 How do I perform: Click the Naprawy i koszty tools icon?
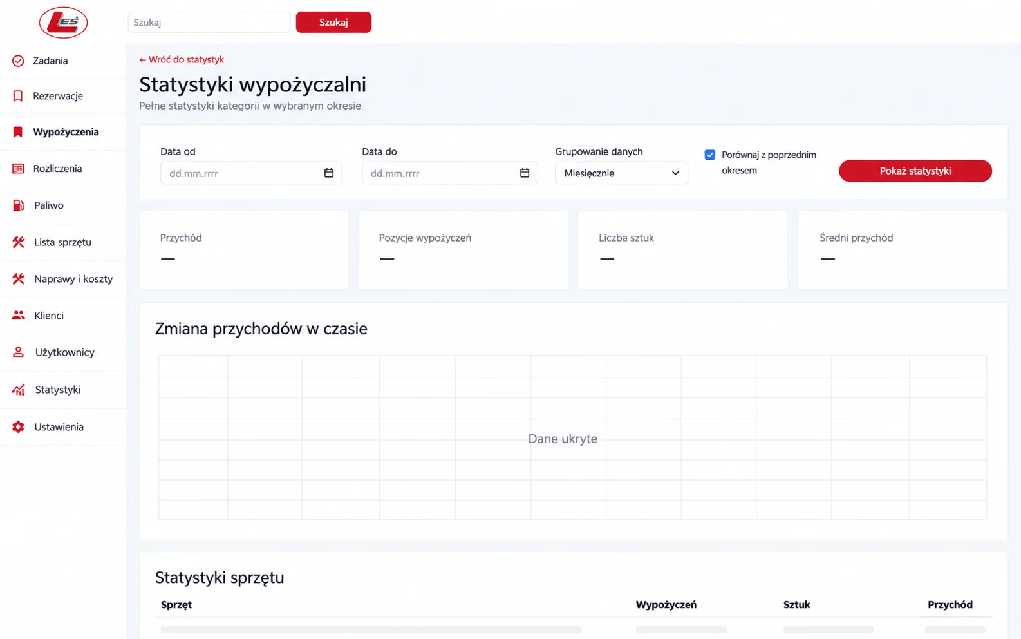click(18, 279)
